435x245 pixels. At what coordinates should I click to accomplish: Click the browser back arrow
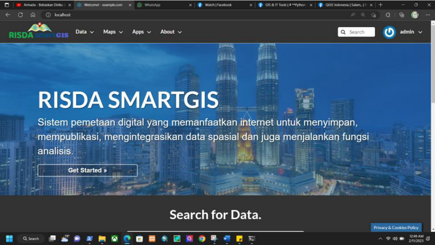(x=8, y=15)
